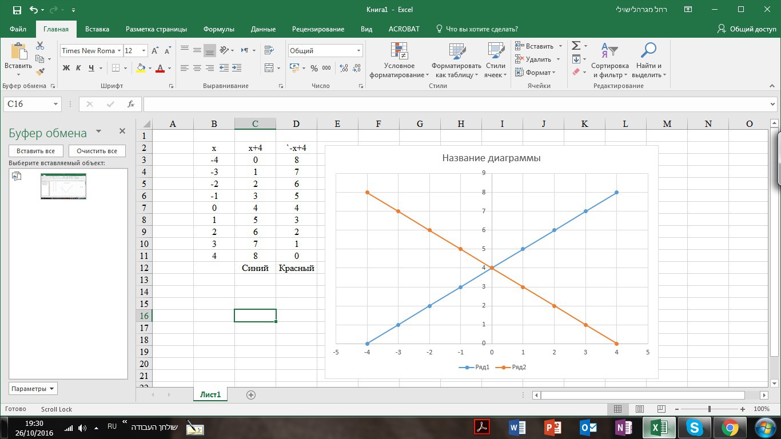Open Find and Select magnifier
The height and width of the screenshot is (439, 781).
pos(648,60)
